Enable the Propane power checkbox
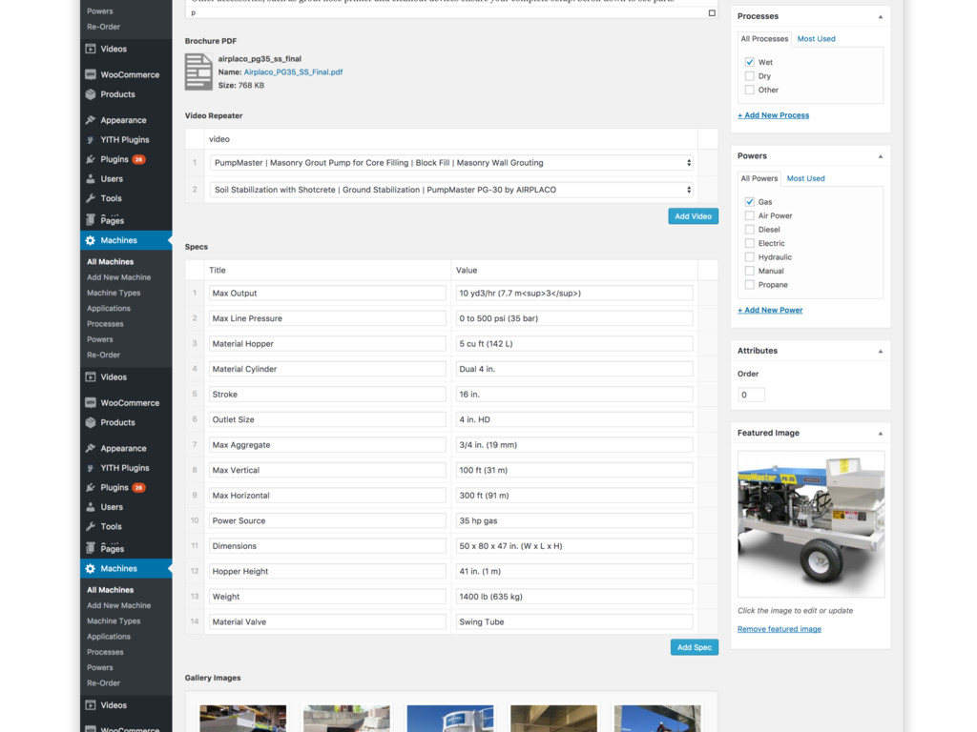Image resolution: width=977 pixels, height=732 pixels. 750,284
